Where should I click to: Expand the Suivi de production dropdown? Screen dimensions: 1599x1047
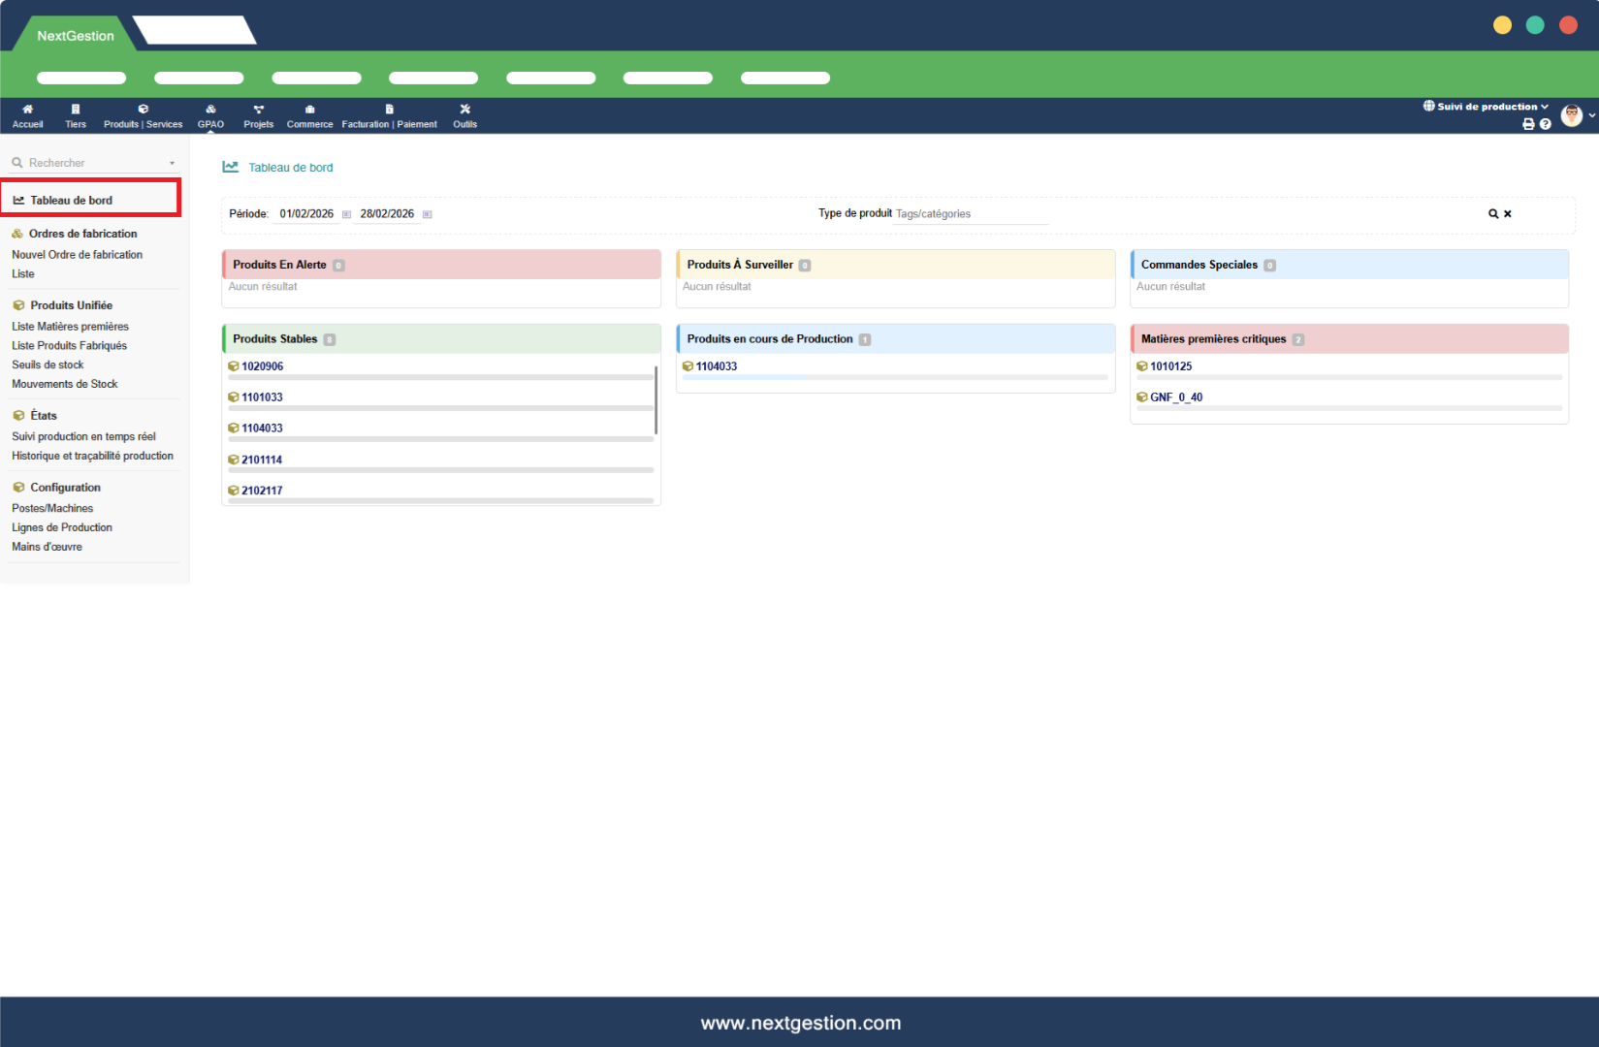point(1486,107)
